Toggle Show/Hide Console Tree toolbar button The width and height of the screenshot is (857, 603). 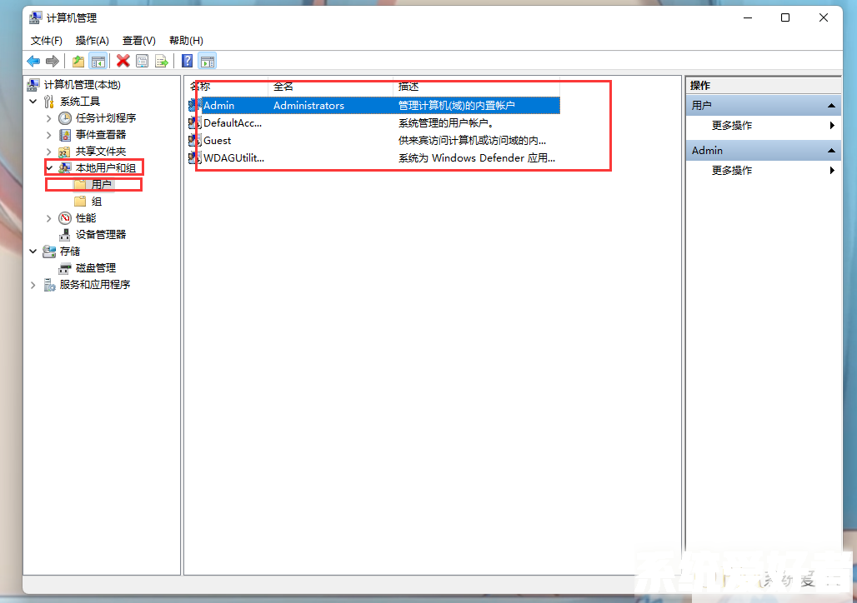[x=98, y=61]
